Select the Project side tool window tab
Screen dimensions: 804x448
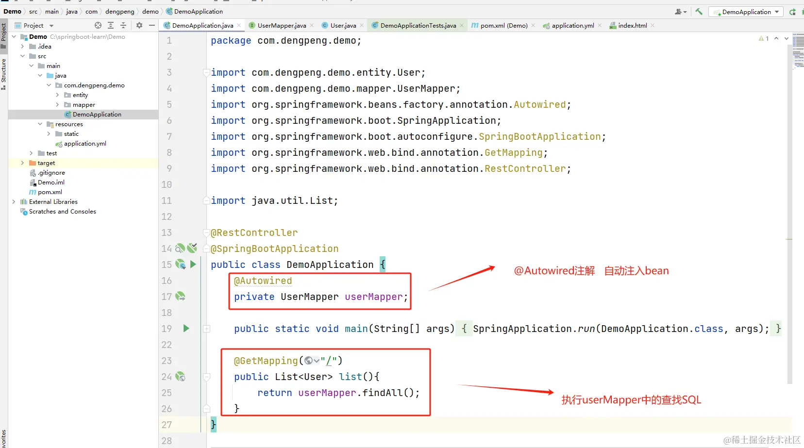click(3, 35)
